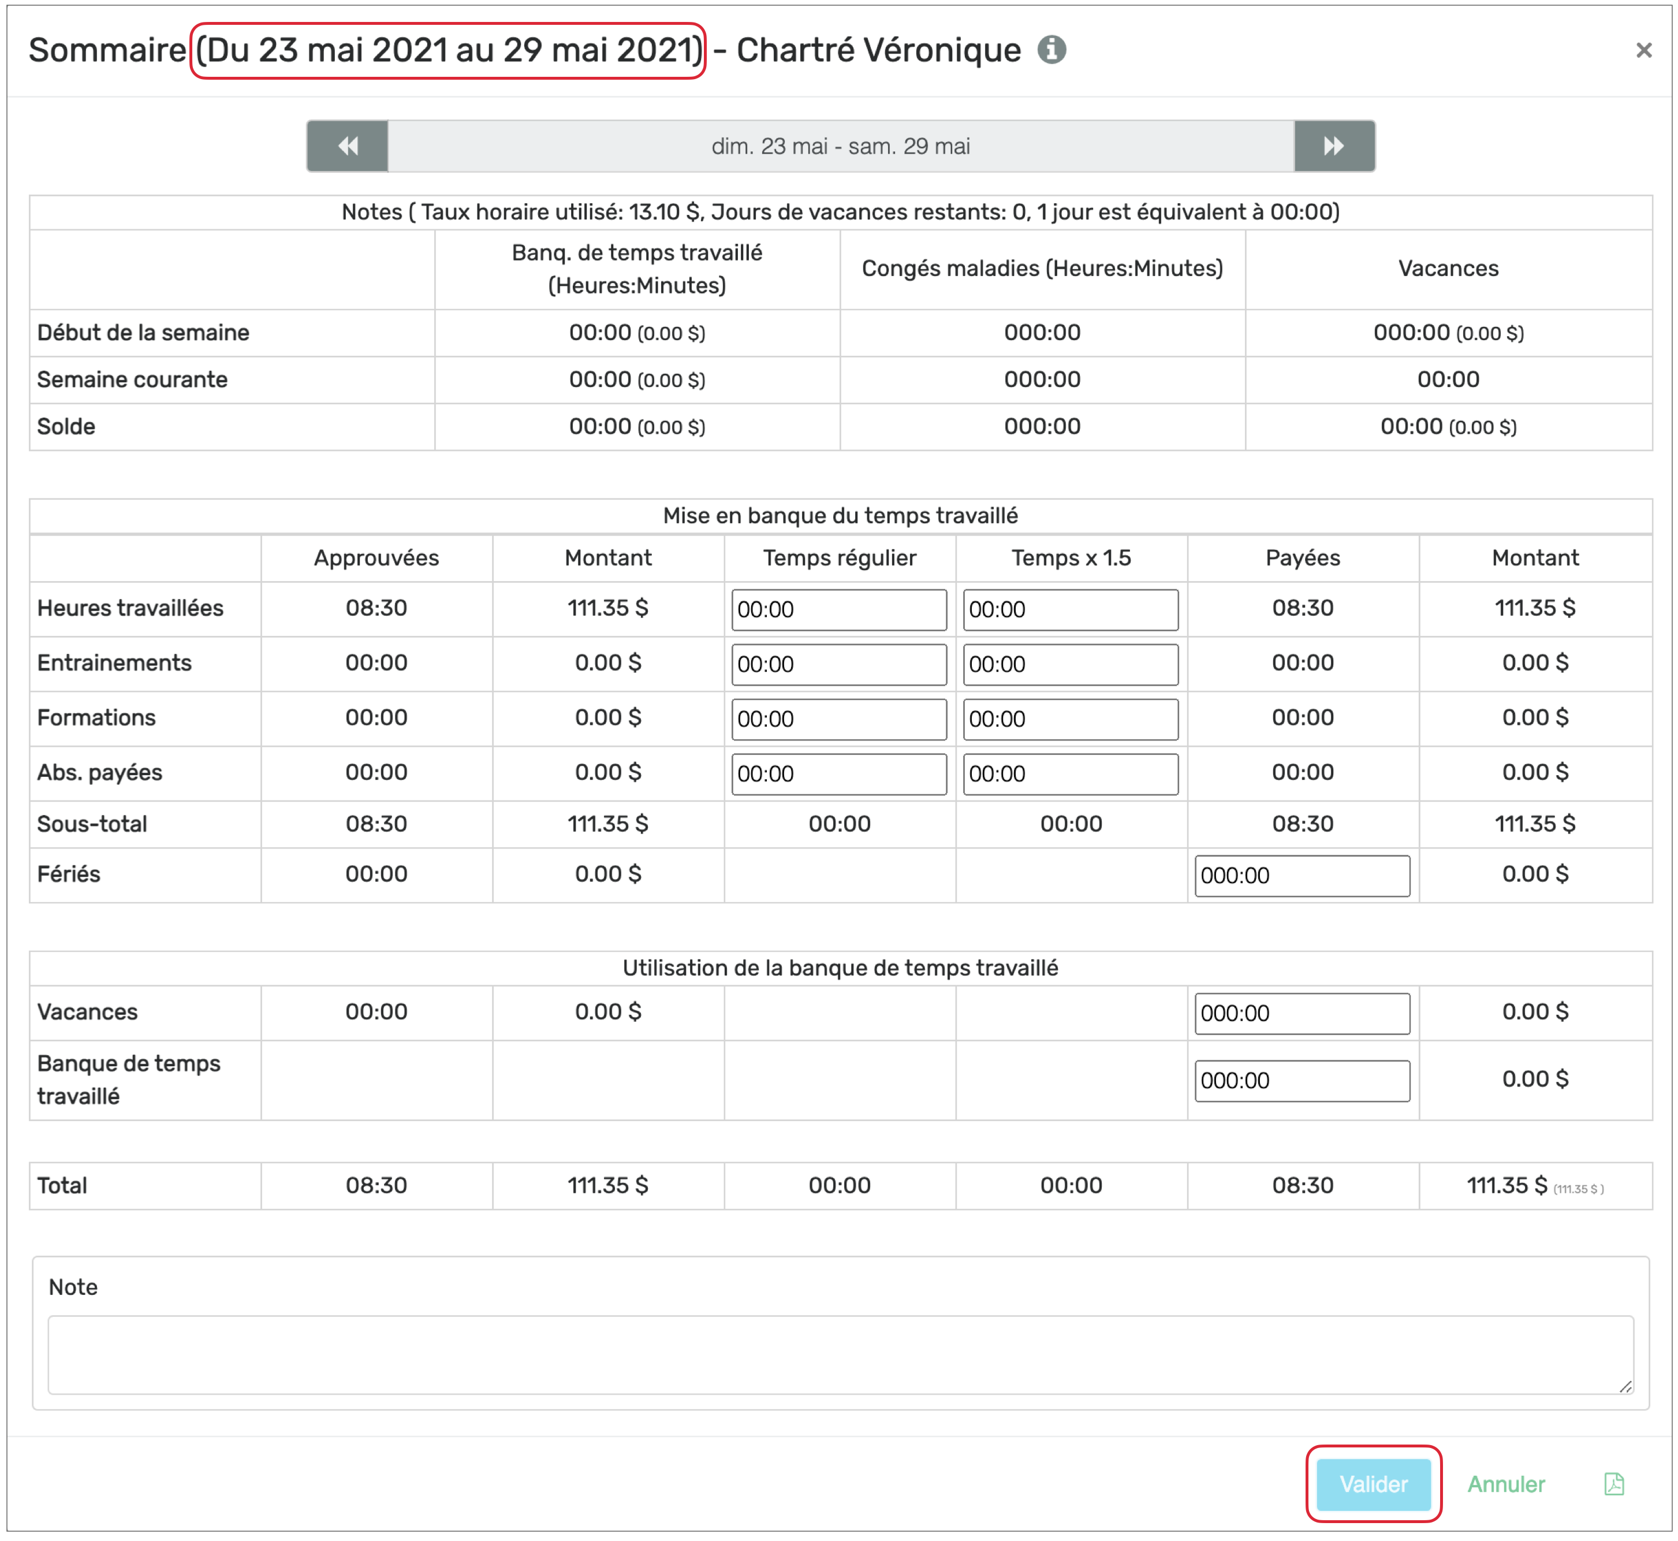The height and width of the screenshot is (1541, 1678).
Task: Click Temps régulier field for Abs. payées
Action: click(838, 774)
